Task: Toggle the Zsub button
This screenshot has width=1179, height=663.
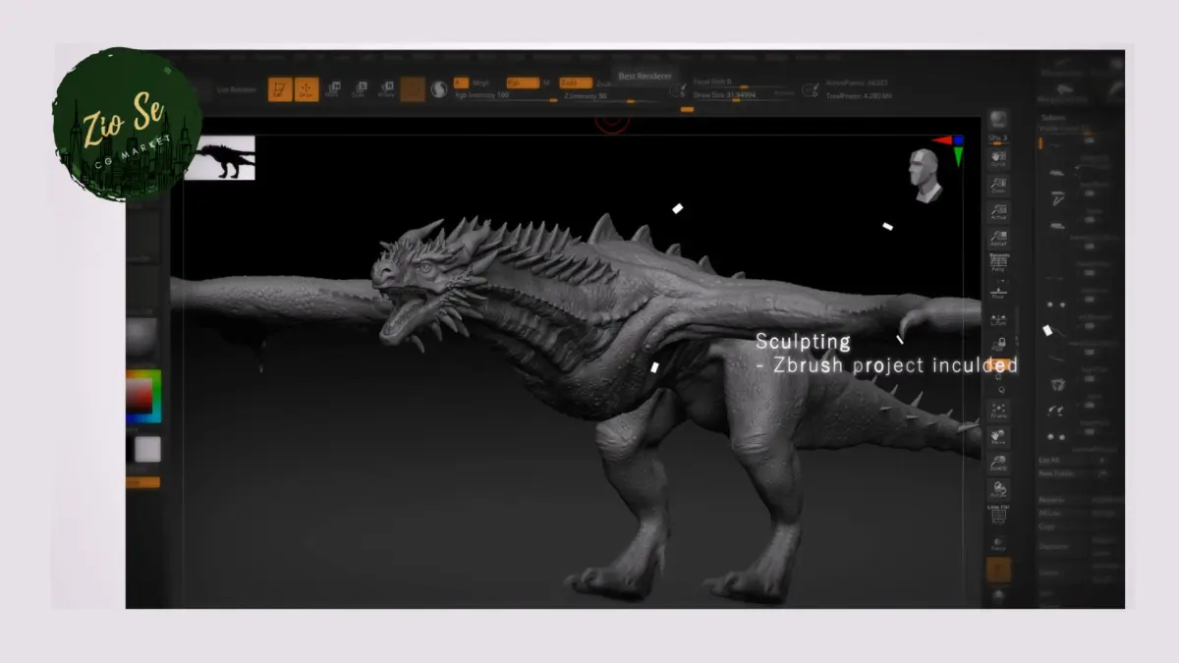Action: click(x=603, y=83)
